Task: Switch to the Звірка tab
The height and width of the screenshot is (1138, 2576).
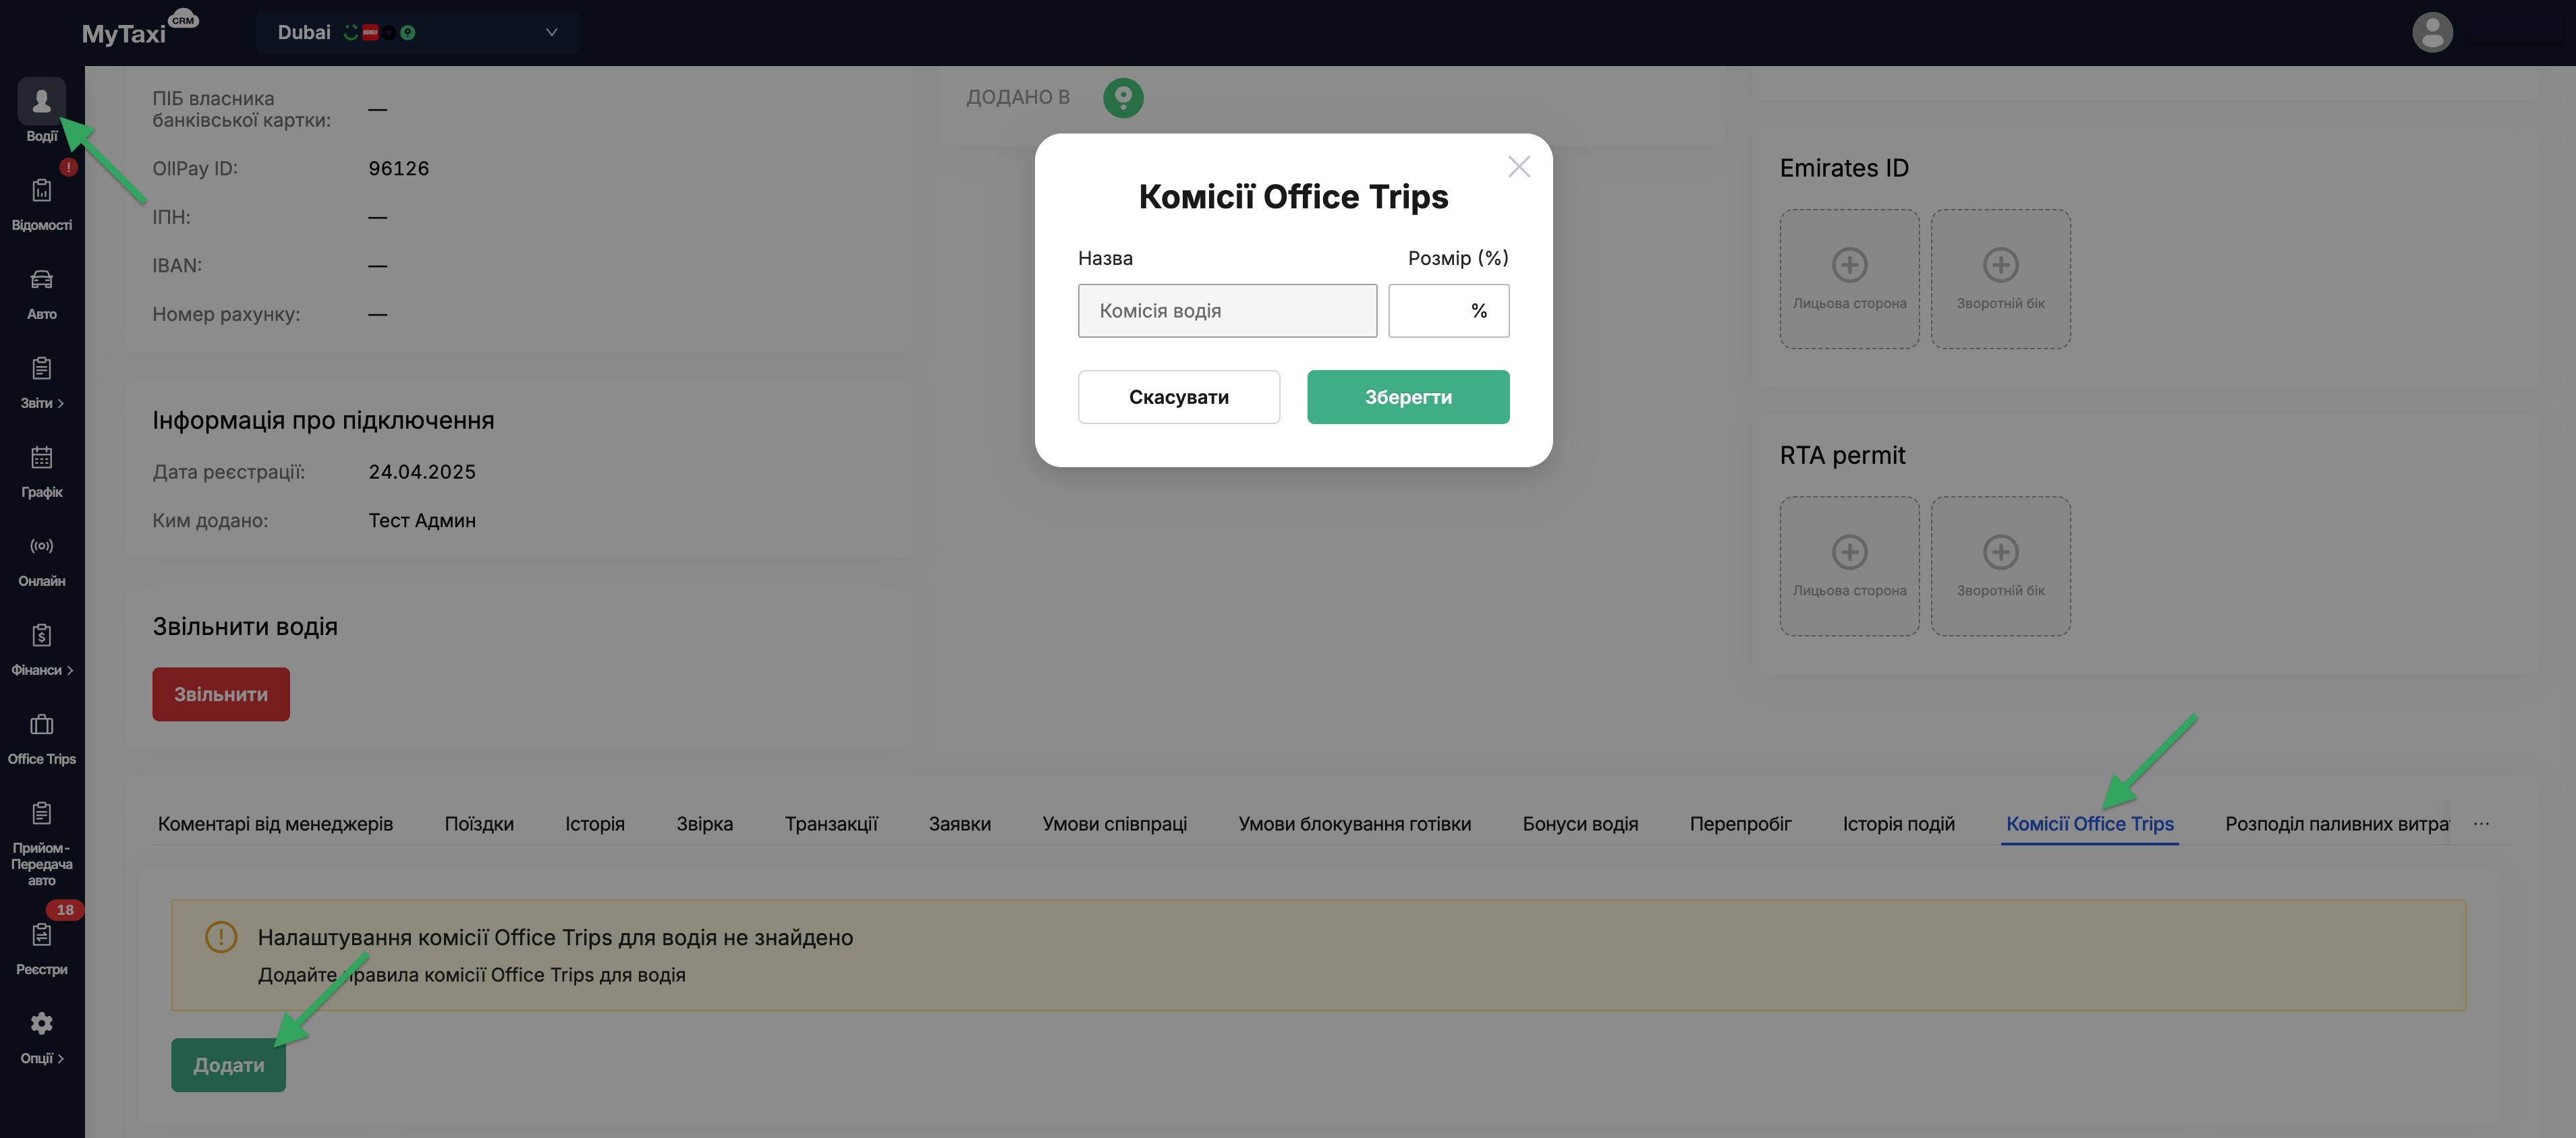Action: click(704, 823)
